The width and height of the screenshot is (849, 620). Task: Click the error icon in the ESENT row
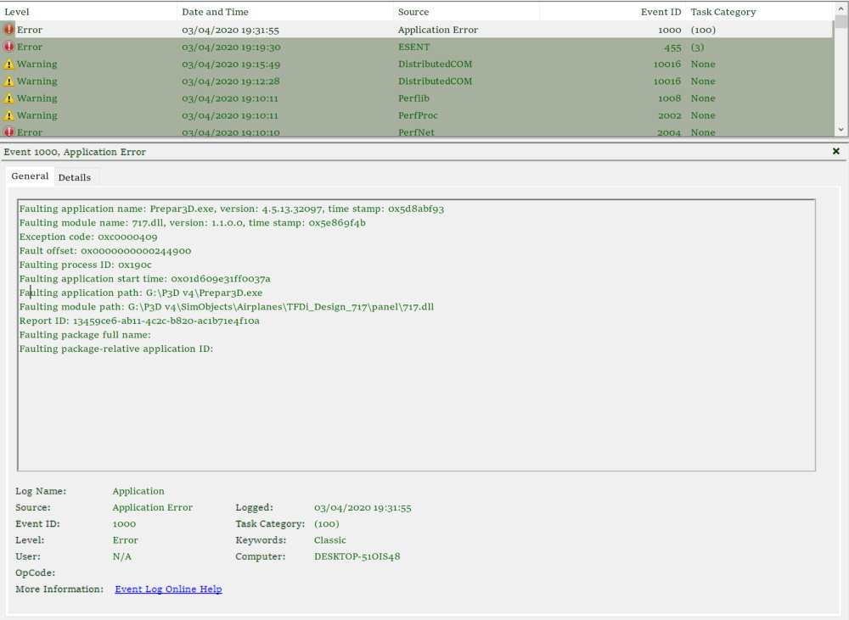9,47
